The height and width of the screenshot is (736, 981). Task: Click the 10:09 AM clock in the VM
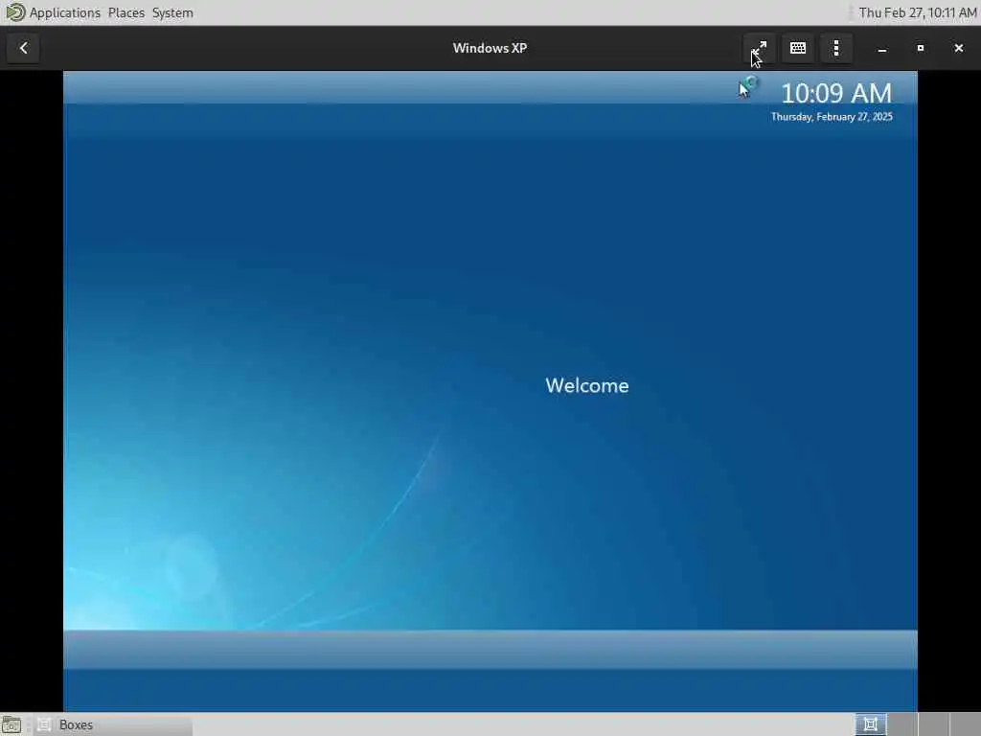click(836, 93)
